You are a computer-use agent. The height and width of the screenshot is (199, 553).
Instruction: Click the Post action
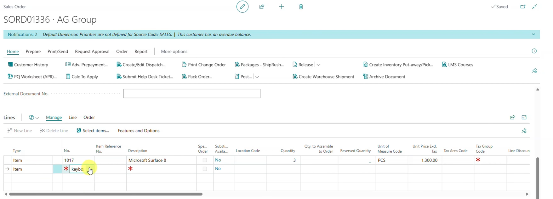[x=243, y=77]
